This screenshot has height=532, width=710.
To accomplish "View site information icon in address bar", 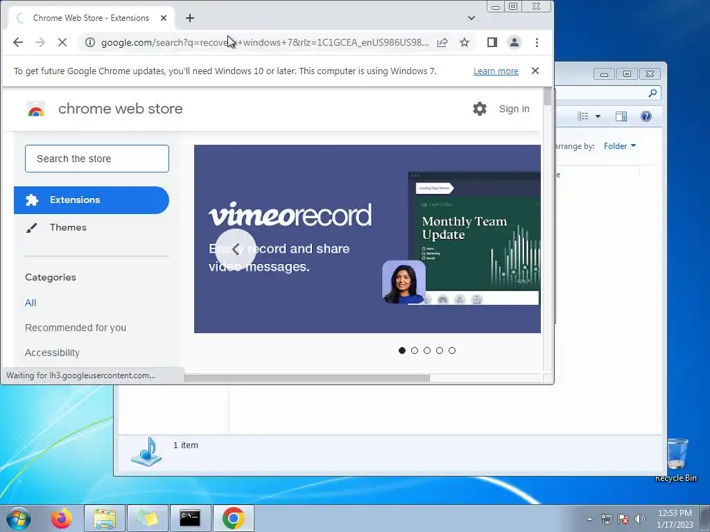I will click(x=90, y=42).
